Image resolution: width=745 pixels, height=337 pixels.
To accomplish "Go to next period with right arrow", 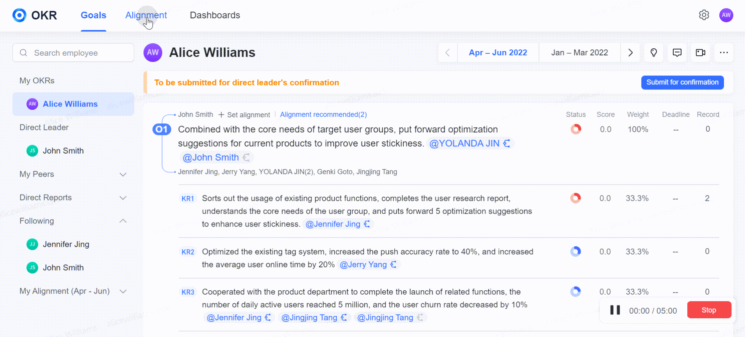I will tap(630, 53).
